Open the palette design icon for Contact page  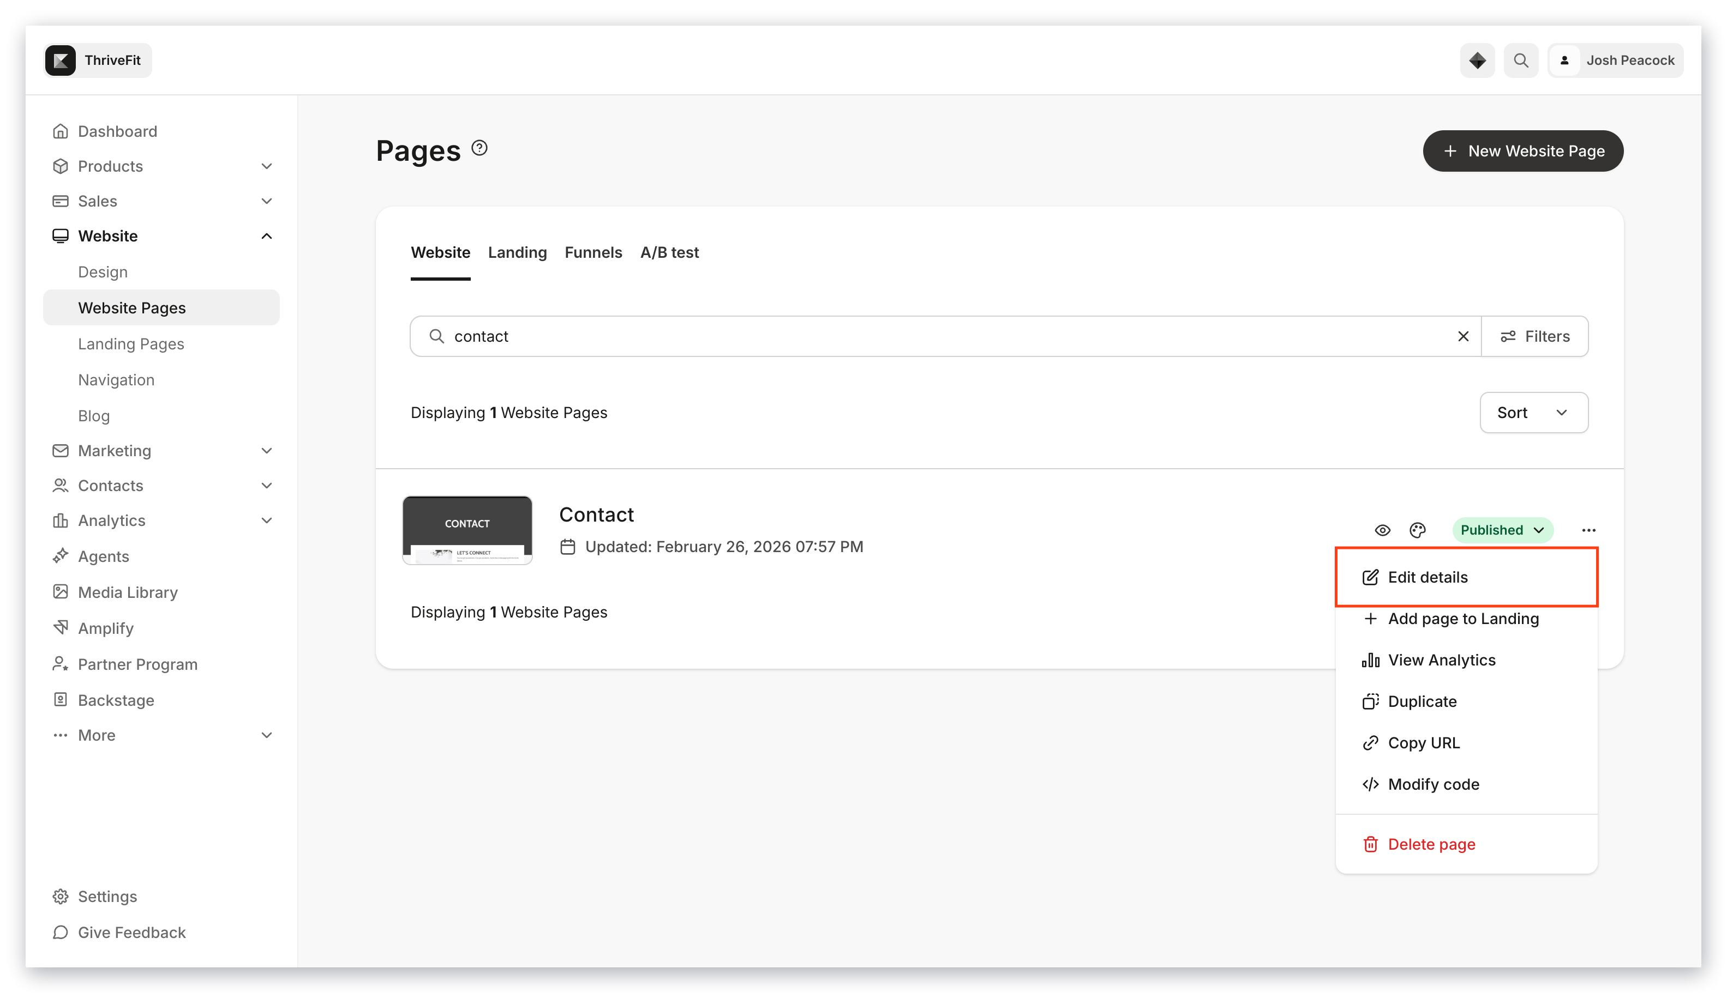1418,530
